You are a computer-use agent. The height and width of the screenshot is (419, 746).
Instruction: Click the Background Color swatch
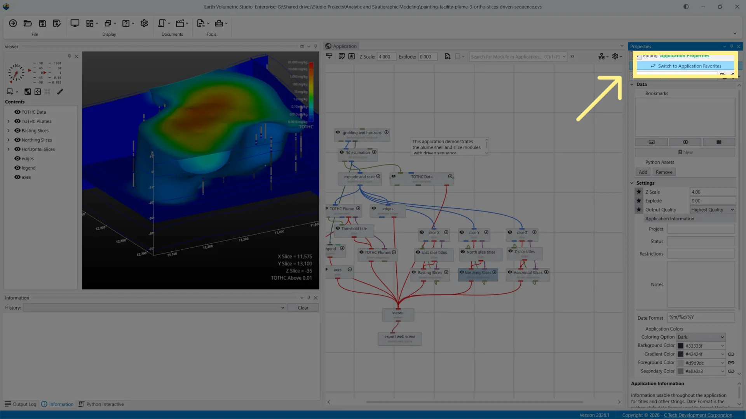pyautogui.click(x=681, y=346)
